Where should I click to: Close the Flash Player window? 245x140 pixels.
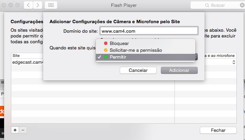point(3,5)
